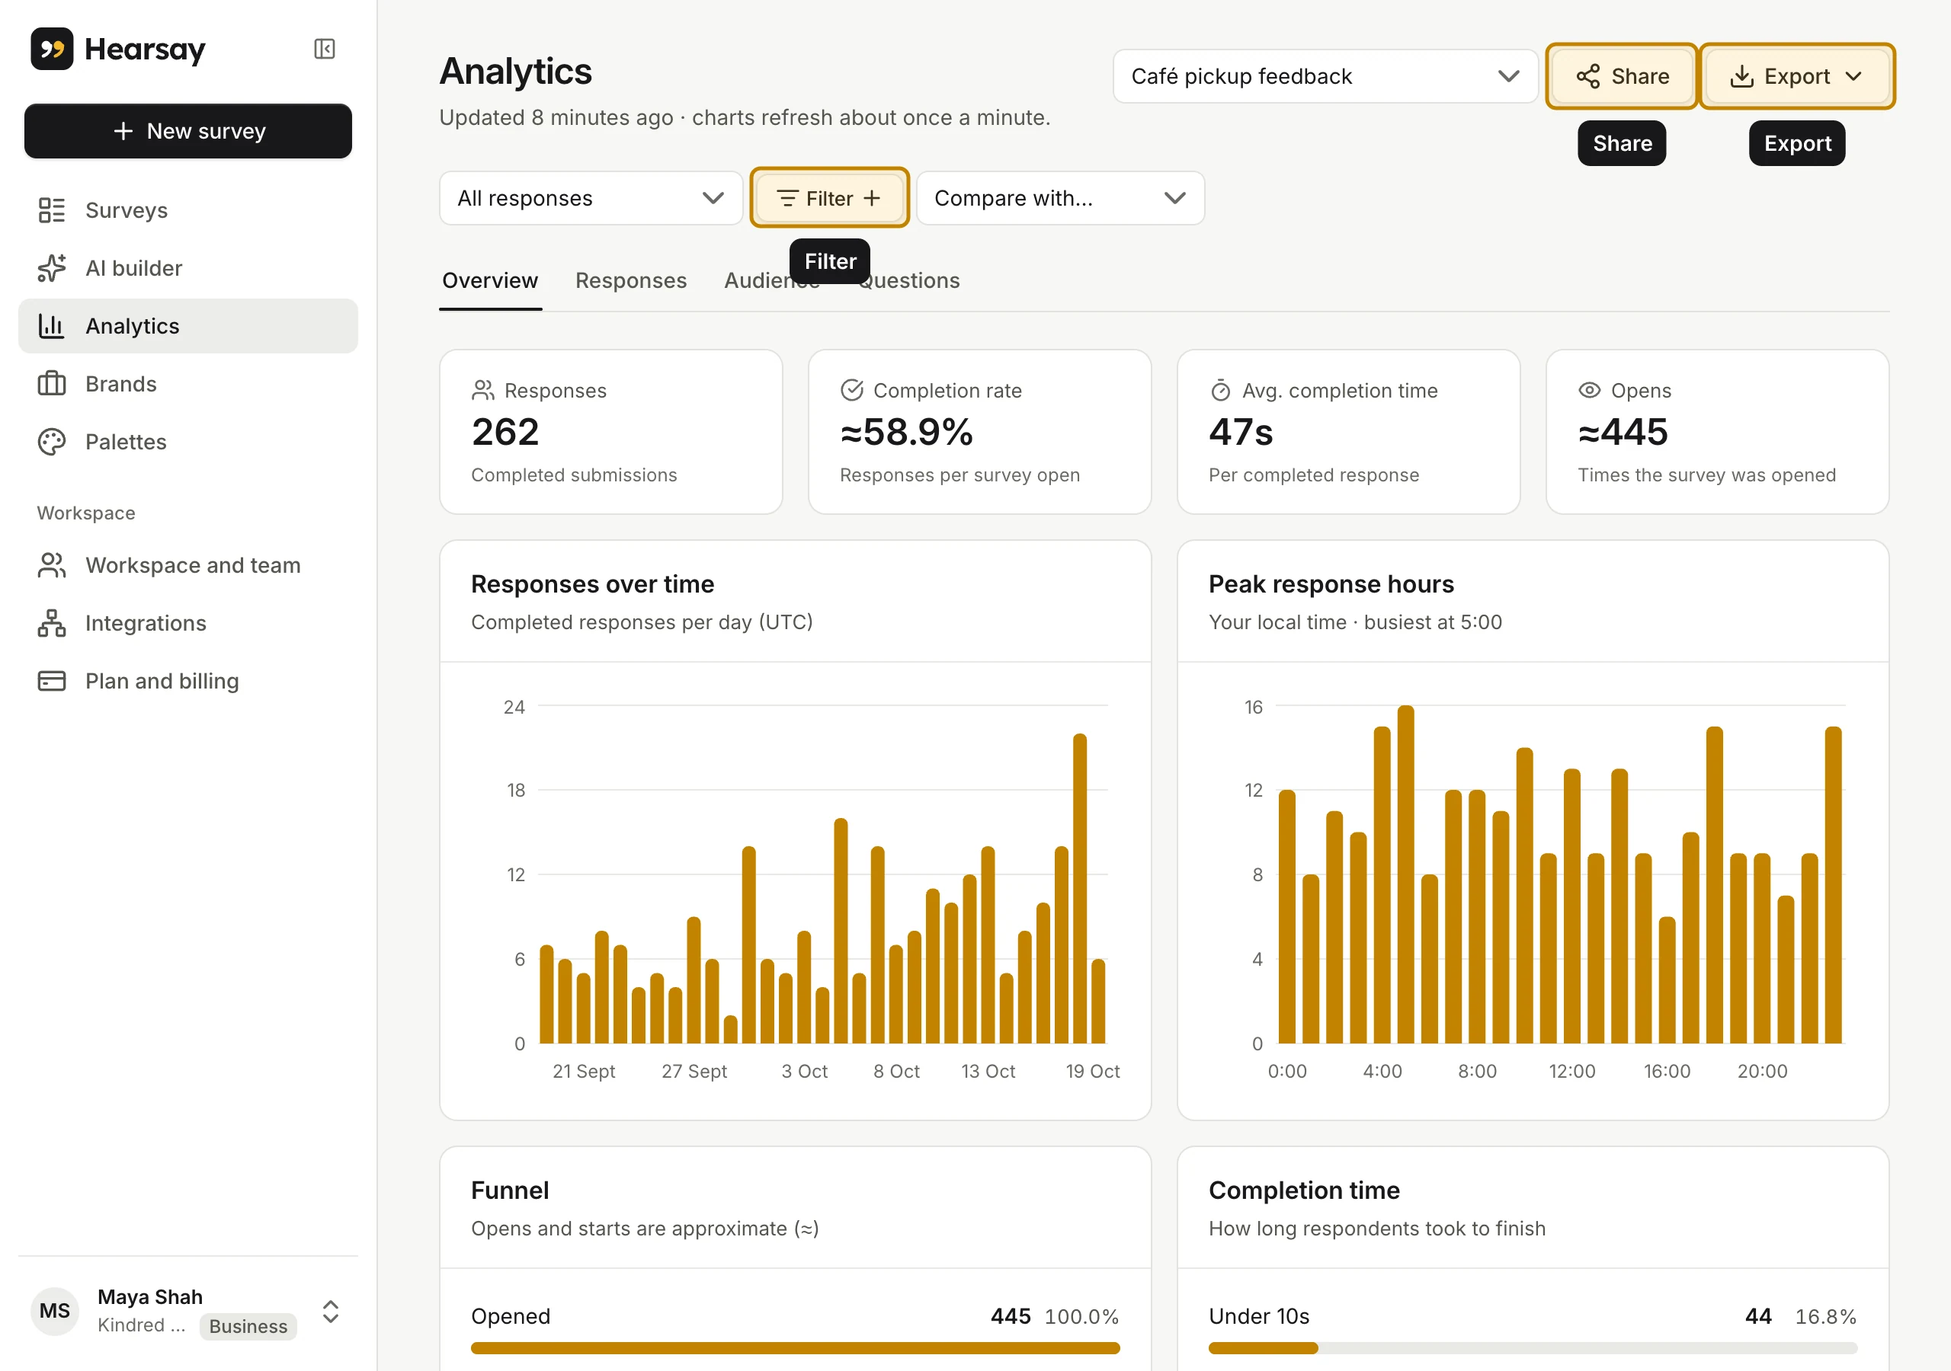The height and width of the screenshot is (1371, 1951).
Task: Click the Business plan badge
Action: click(248, 1326)
